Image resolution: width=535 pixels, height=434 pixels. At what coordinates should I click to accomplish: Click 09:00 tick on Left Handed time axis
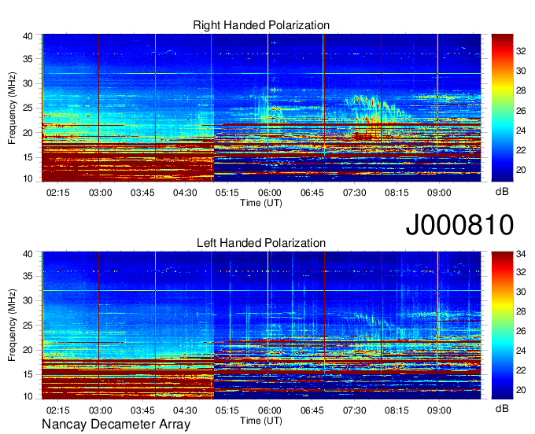coord(439,410)
